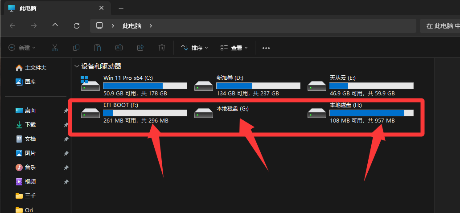Close the 此电脑 tab

coord(102,8)
